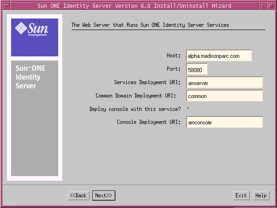Select the Common Domain Deployment URI field
277x208 pixels.
point(224,96)
